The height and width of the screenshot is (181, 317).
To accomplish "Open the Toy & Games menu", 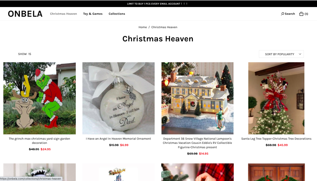I will 93,14.
